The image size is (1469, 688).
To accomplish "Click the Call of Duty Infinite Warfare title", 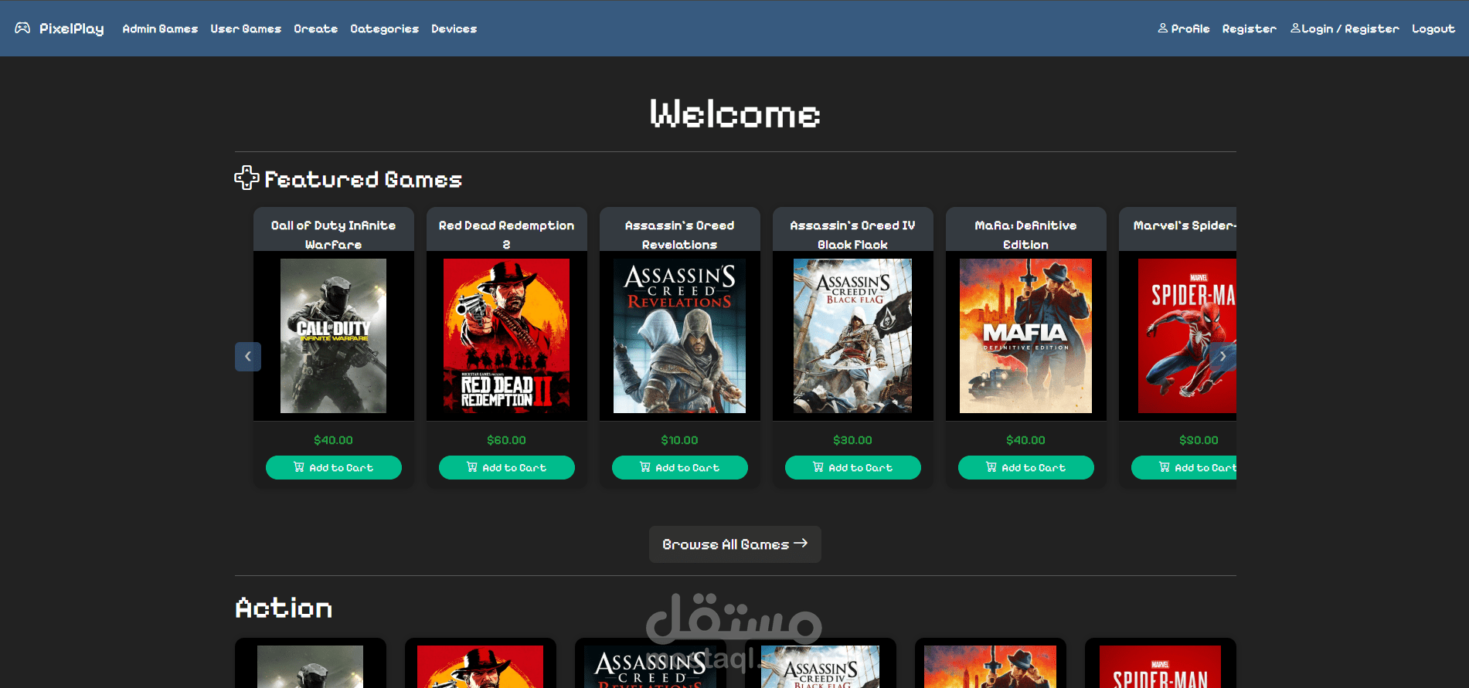I will point(333,235).
